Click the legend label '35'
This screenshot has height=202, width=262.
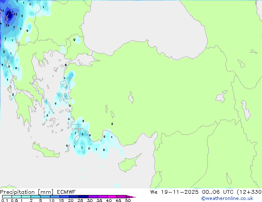(x=99, y=200)
